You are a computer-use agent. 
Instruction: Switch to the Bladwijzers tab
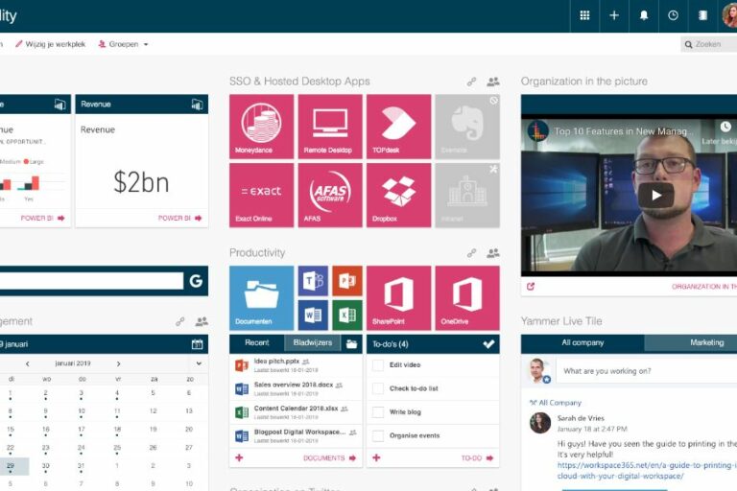click(x=311, y=343)
